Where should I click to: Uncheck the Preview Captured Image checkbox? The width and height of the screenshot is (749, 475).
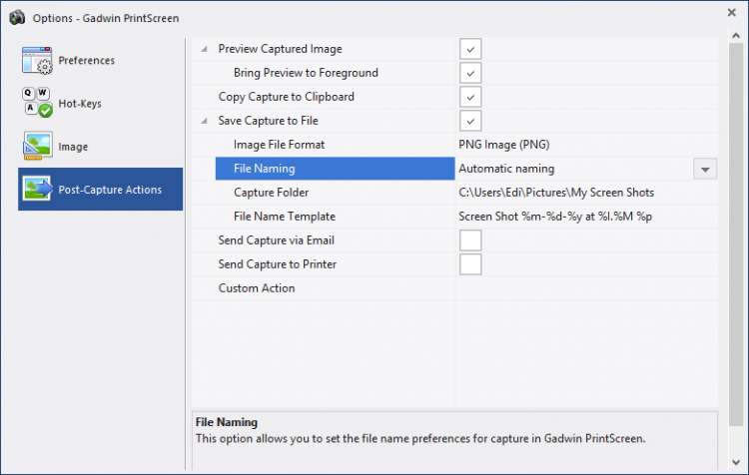click(470, 49)
